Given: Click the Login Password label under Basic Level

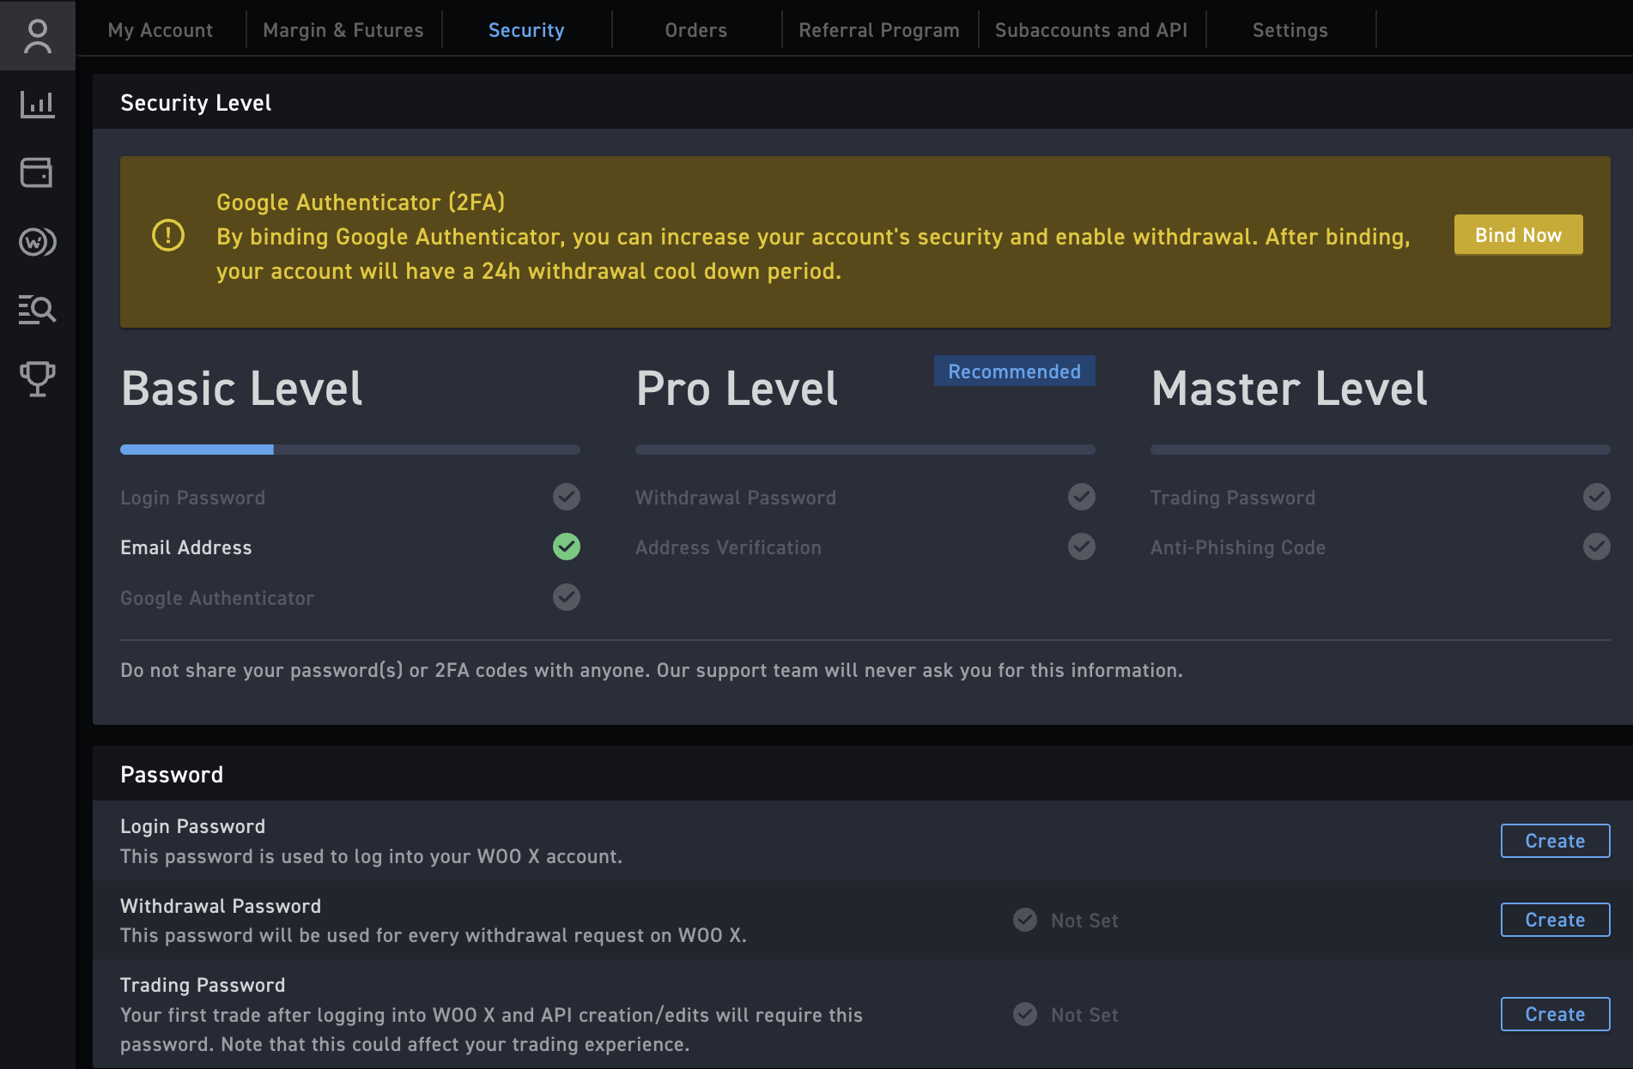Looking at the screenshot, I should [193, 498].
